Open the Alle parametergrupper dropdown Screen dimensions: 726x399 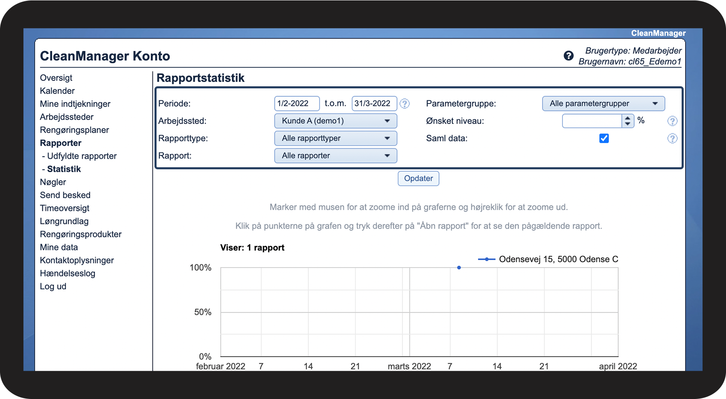tap(604, 104)
